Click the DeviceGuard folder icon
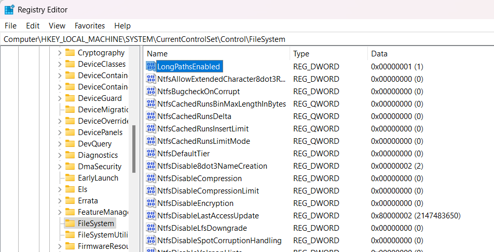Image resolution: width=494 pixels, height=252 pixels. 70,98
